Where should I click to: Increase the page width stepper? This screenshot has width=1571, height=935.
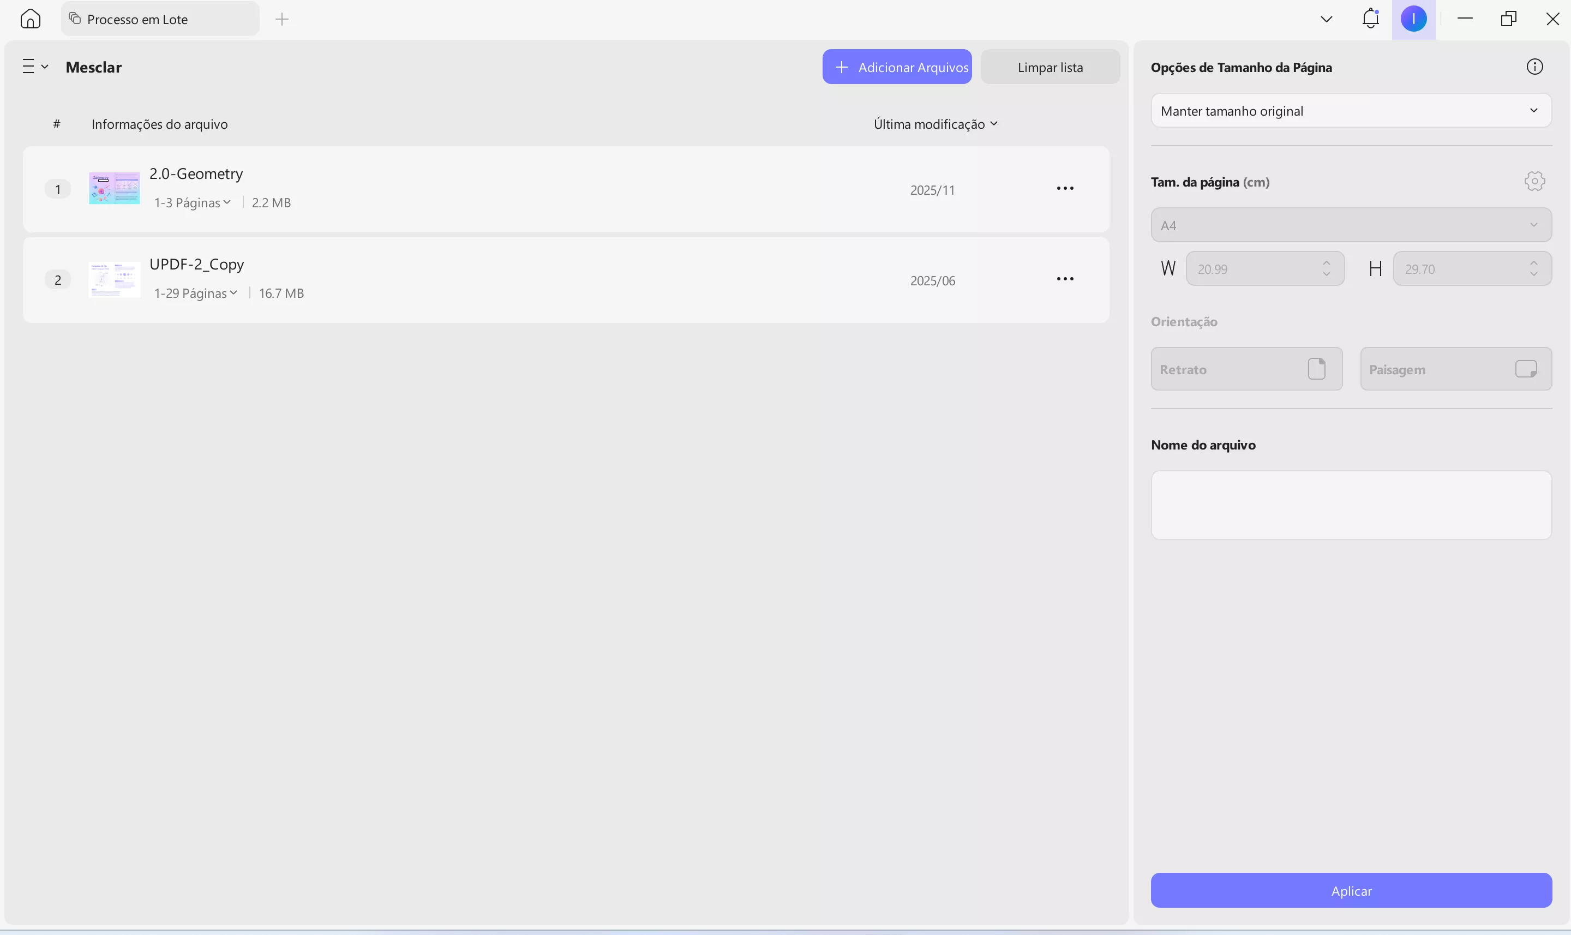click(x=1326, y=263)
